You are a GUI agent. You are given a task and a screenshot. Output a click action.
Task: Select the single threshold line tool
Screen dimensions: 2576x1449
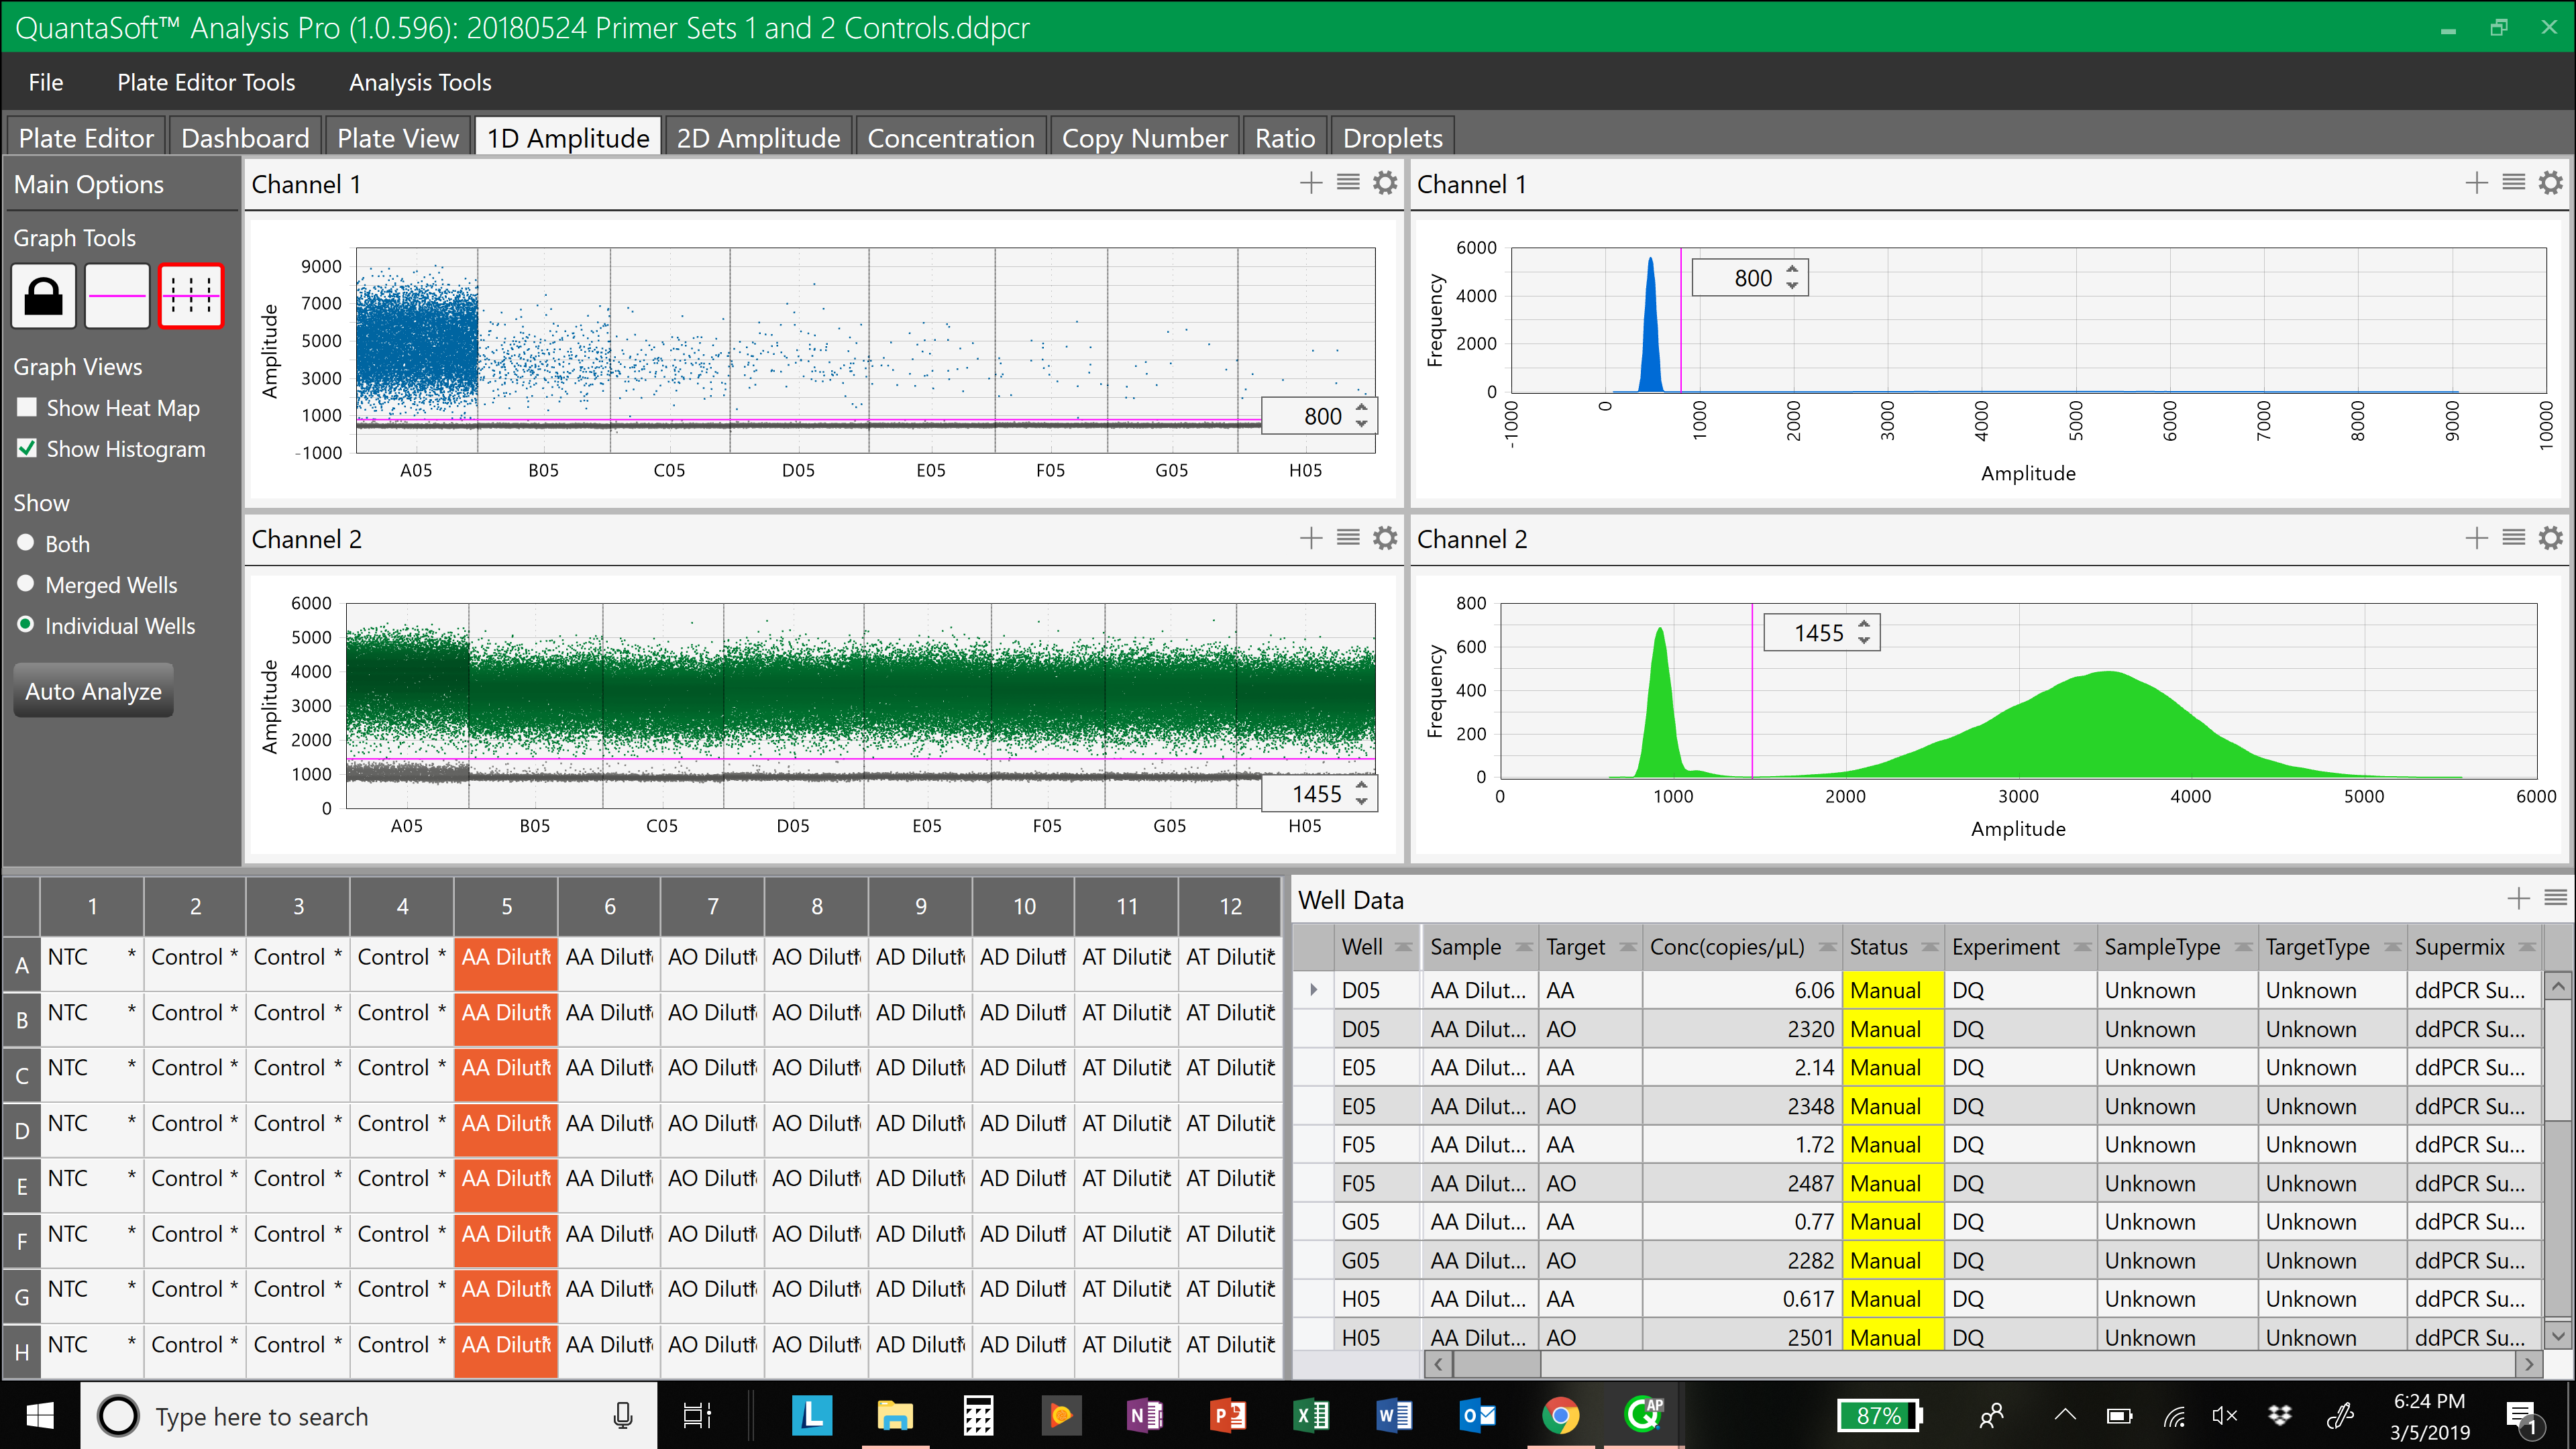117,296
